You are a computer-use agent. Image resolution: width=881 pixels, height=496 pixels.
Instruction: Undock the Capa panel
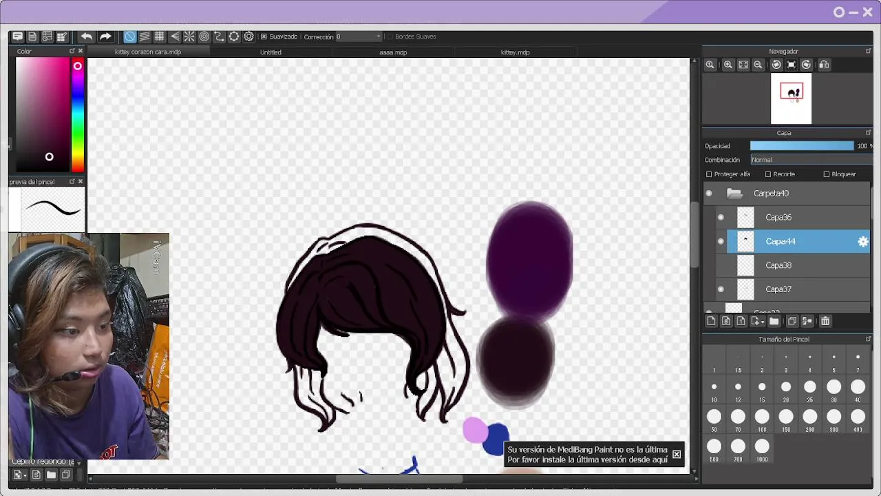click(x=868, y=132)
